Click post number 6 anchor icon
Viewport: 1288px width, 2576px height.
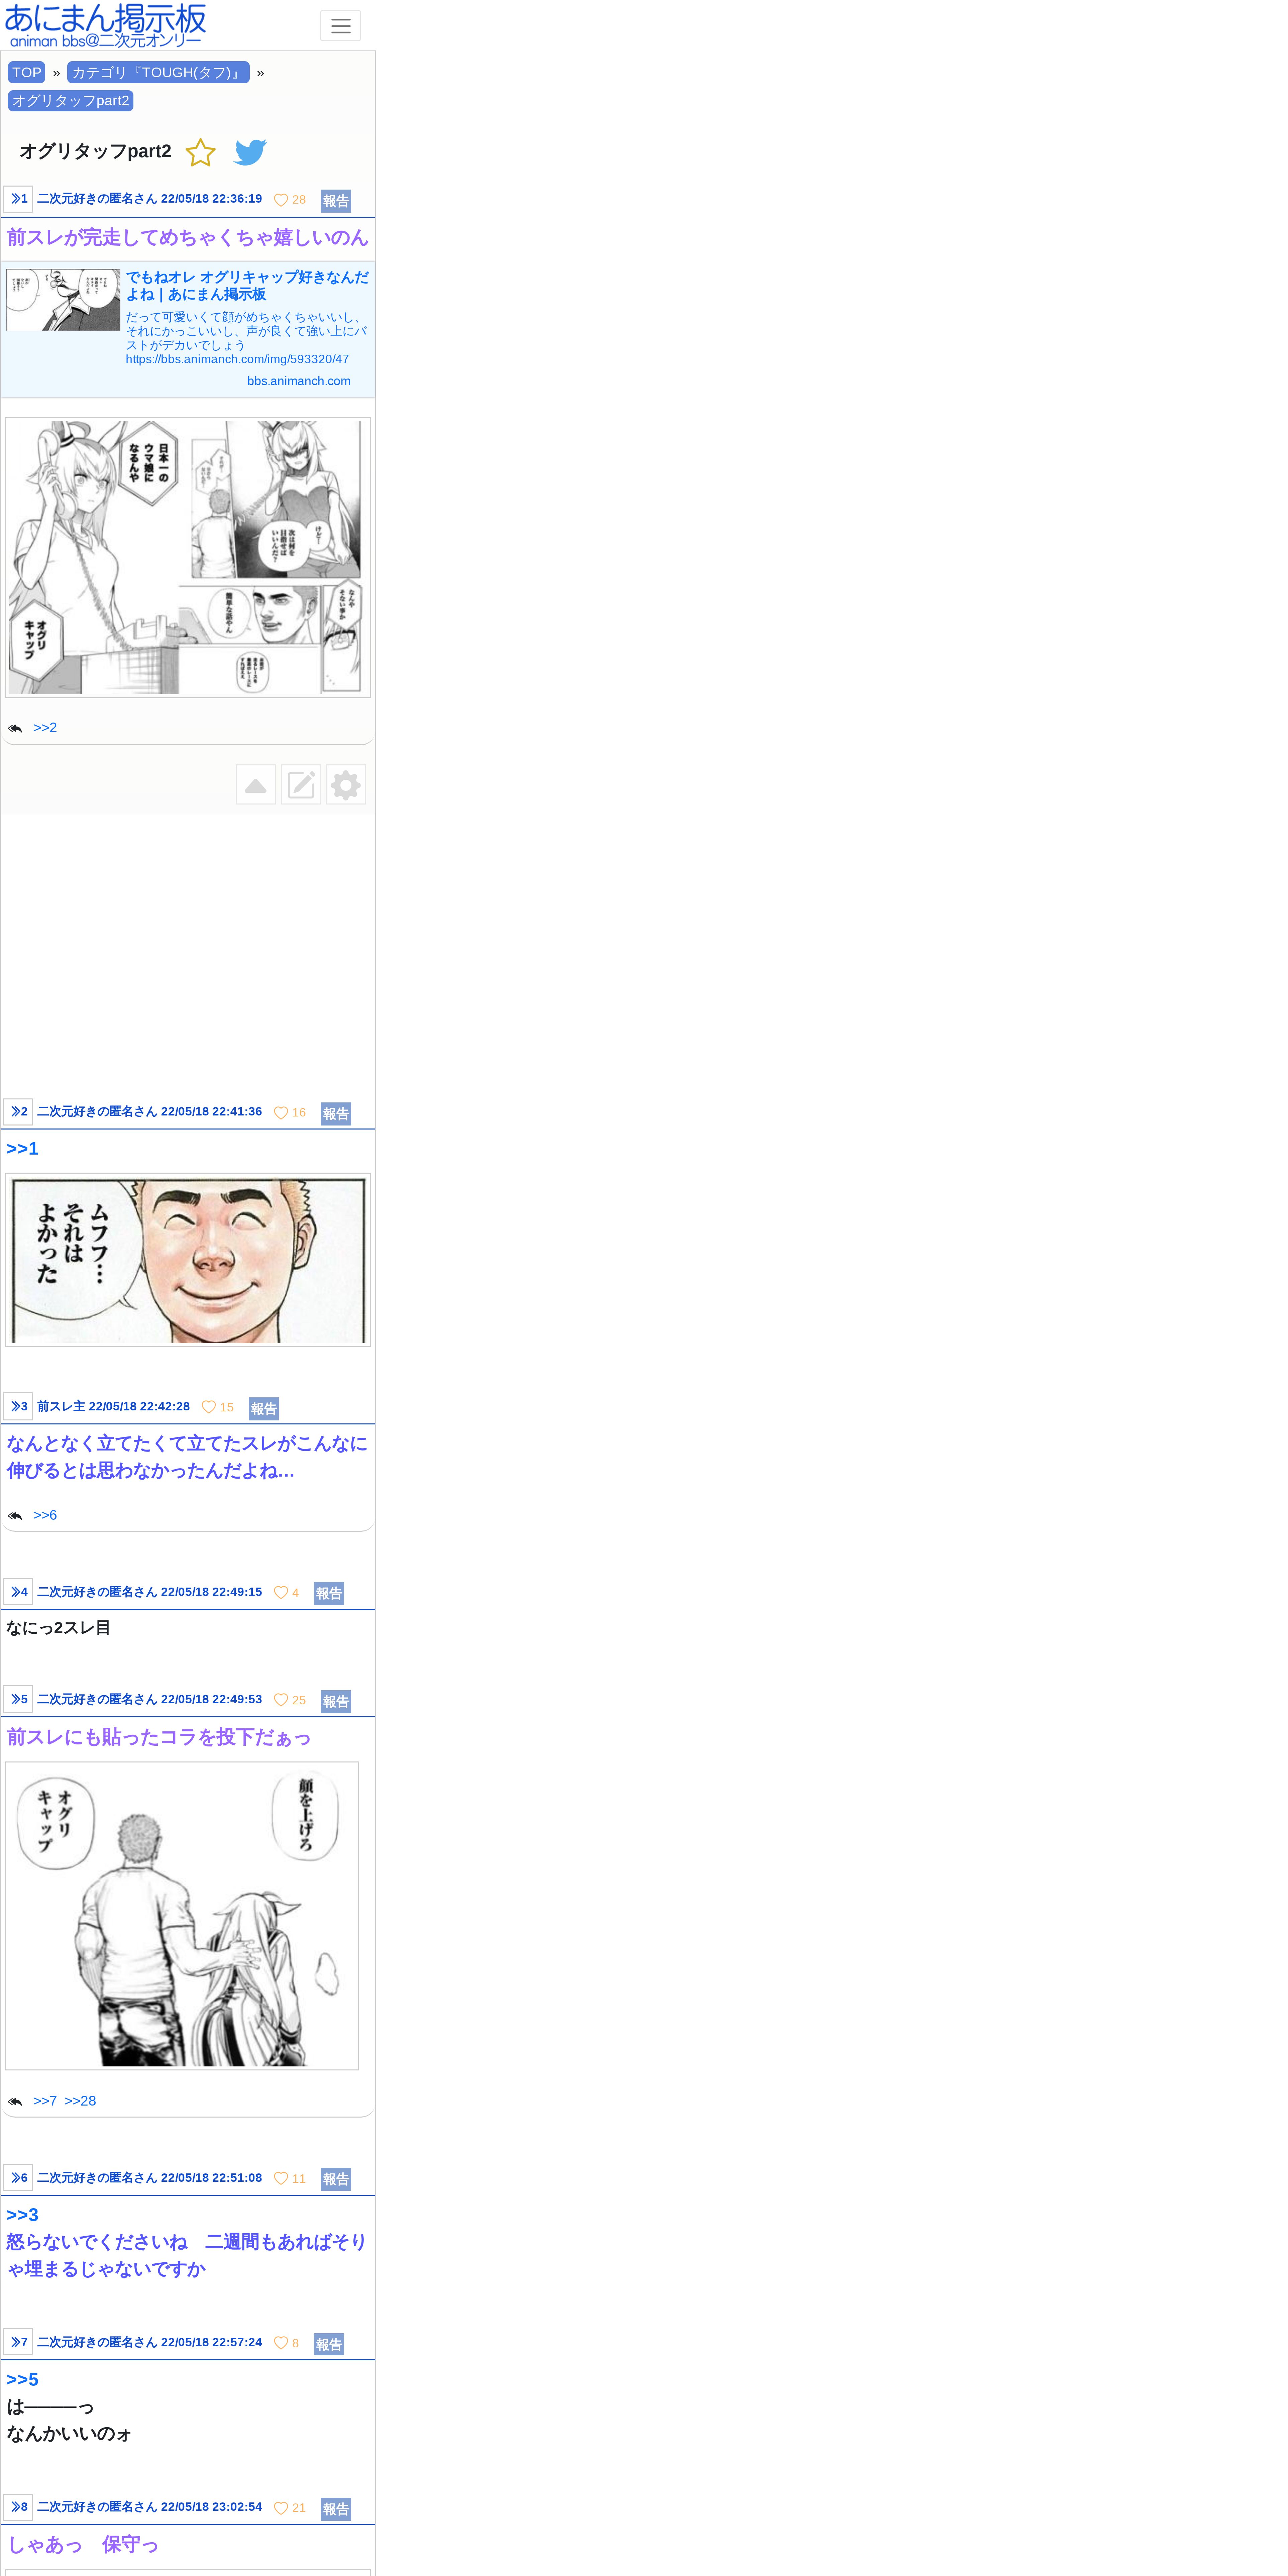coord(18,2178)
